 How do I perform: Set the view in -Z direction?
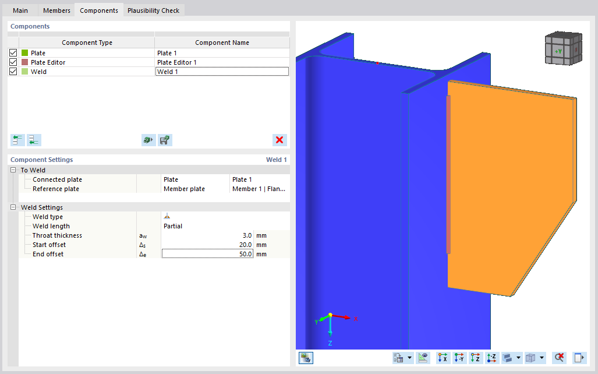click(492, 358)
